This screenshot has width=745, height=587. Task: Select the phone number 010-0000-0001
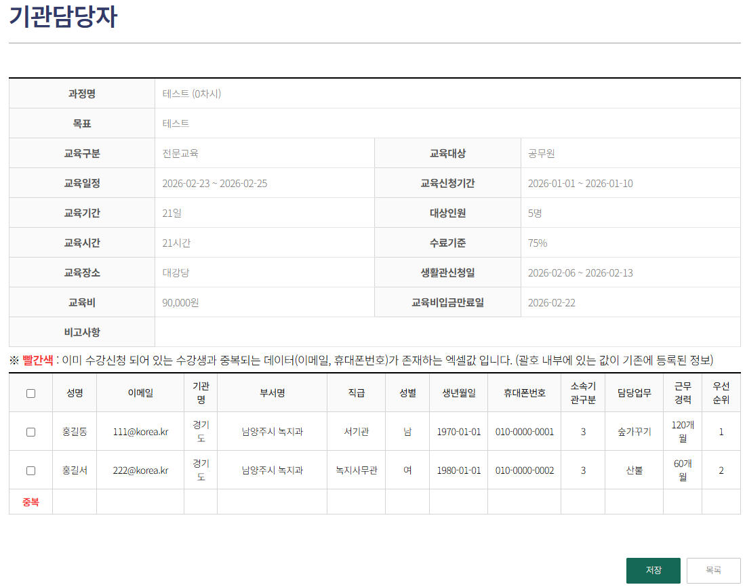524,430
